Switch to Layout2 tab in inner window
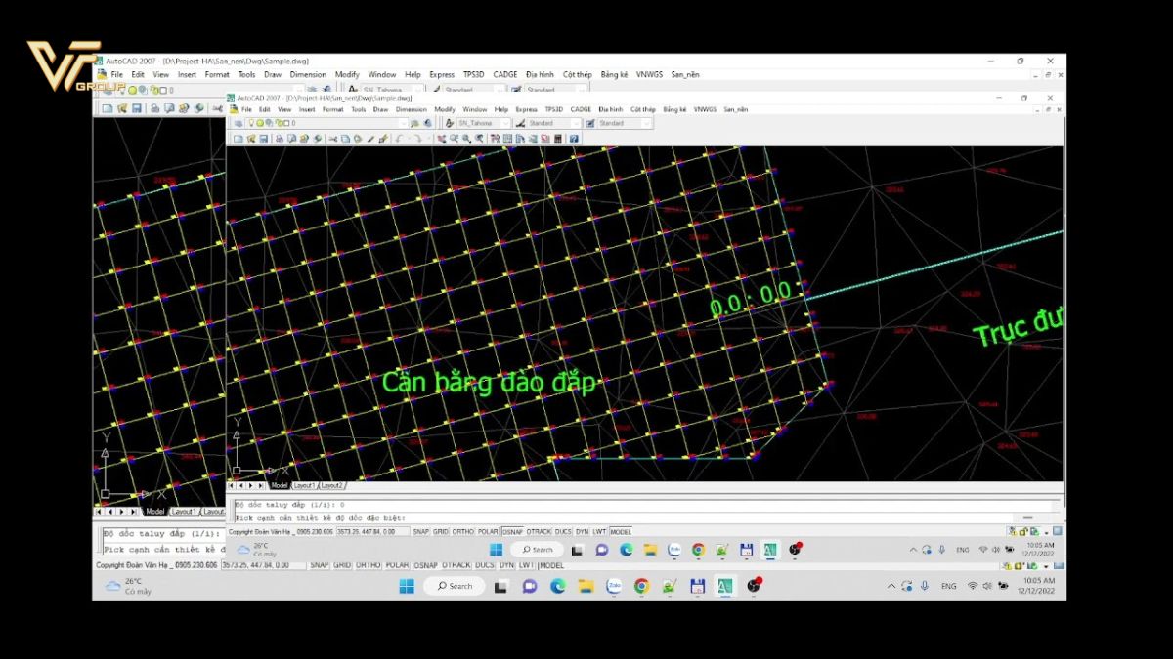 point(331,485)
